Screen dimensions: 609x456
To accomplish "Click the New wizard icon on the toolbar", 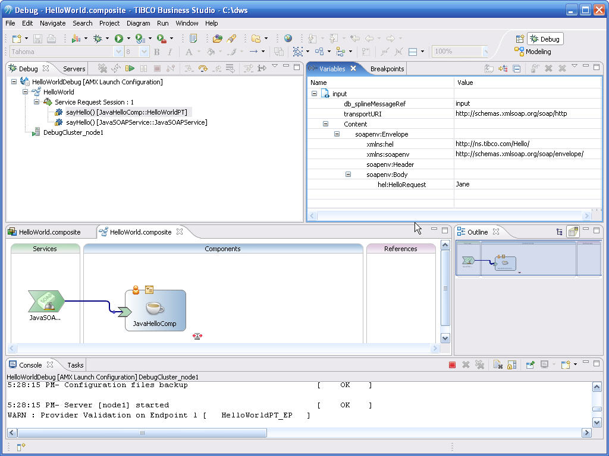I will 15,39.
